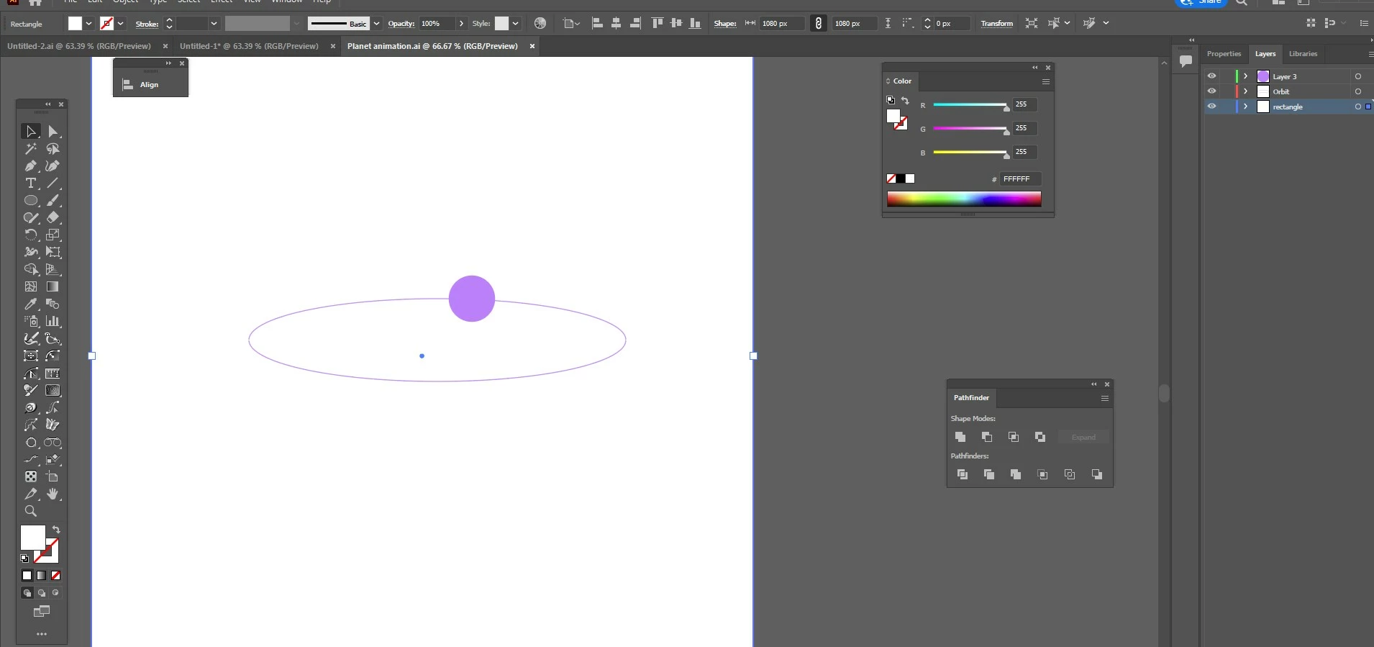1374x647 pixels.
Task: Swap fill and stroke in toolbar
Action: [56, 530]
